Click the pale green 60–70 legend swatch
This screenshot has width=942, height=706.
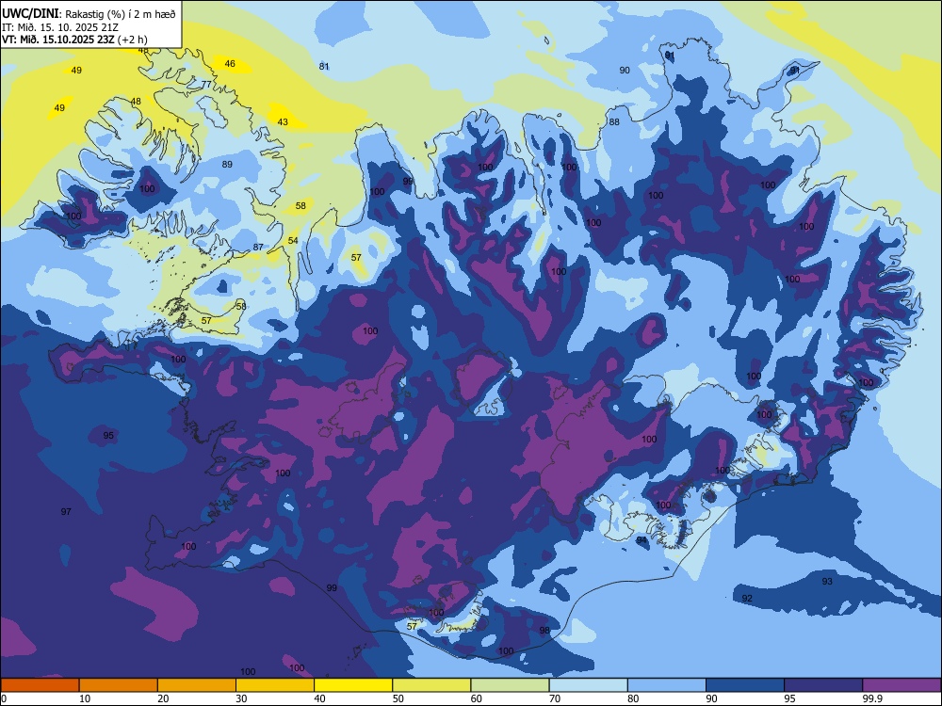tap(510, 685)
